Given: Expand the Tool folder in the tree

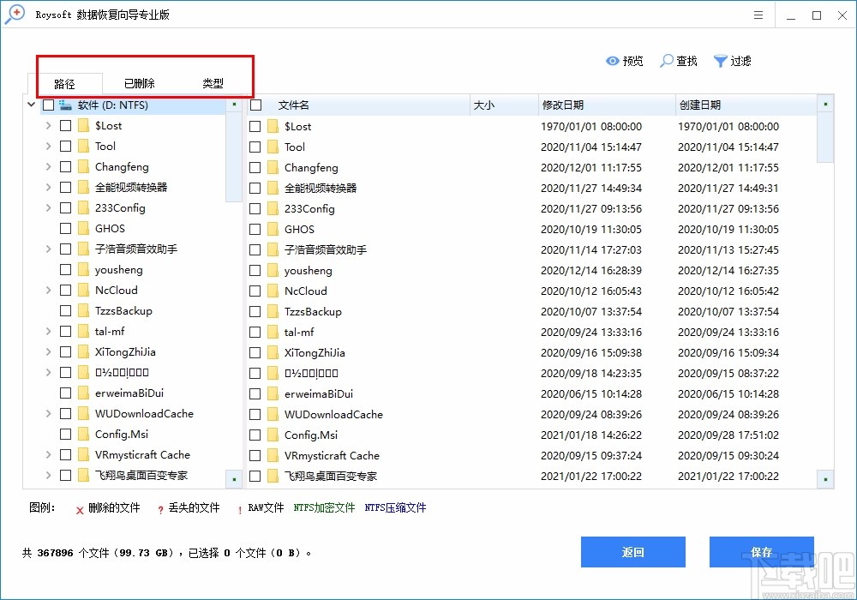Looking at the screenshot, I should [48, 146].
